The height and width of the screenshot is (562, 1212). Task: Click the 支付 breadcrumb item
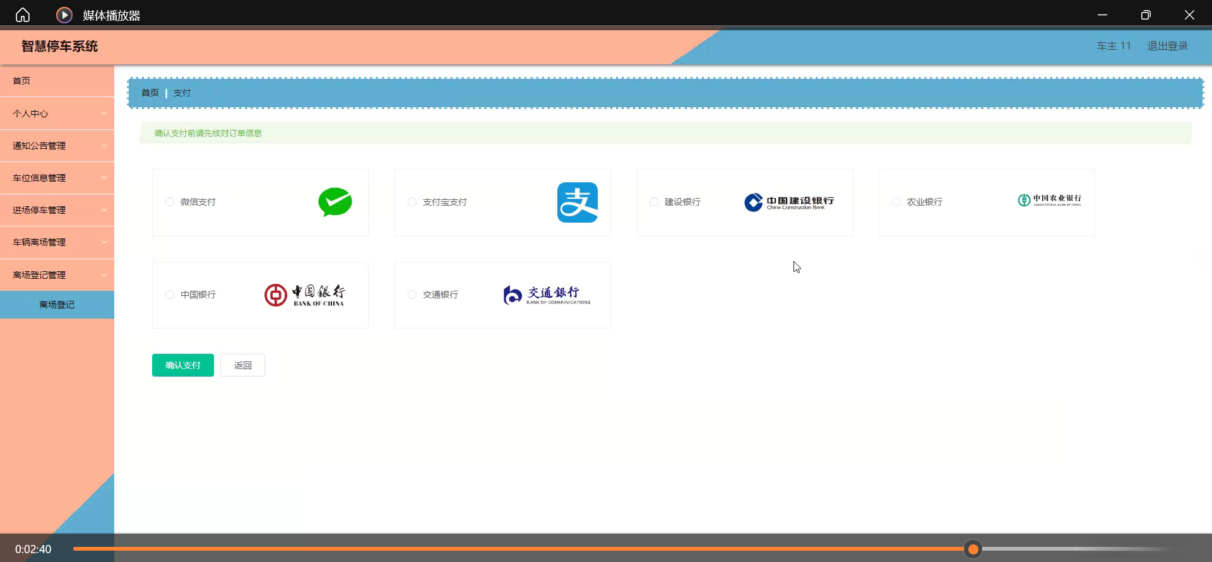coord(182,93)
